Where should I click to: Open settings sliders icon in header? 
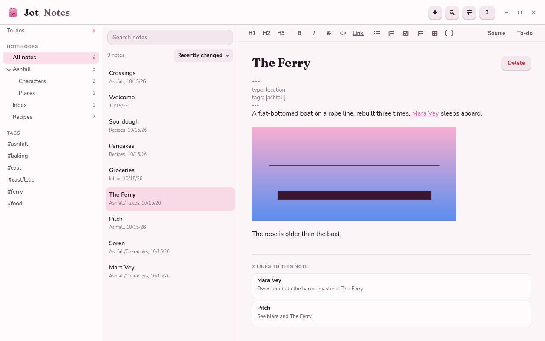point(469,13)
